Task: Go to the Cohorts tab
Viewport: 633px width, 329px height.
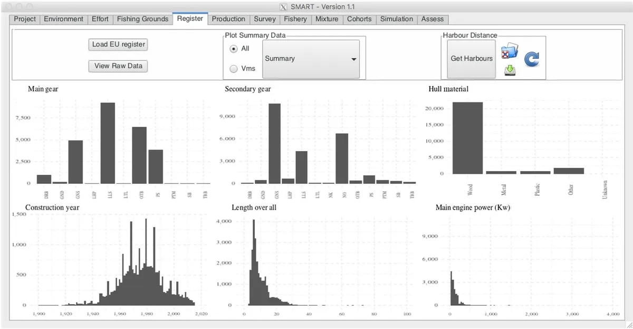Action: (x=359, y=19)
